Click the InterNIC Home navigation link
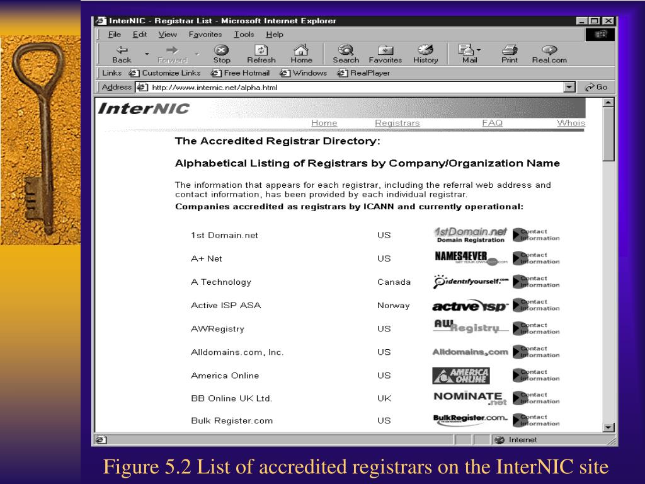Screen dimensions: 645x484 tap(324, 123)
